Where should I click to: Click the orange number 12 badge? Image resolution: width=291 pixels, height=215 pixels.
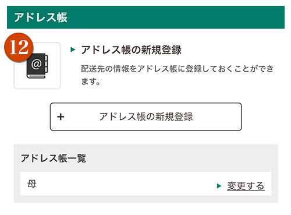19,47
